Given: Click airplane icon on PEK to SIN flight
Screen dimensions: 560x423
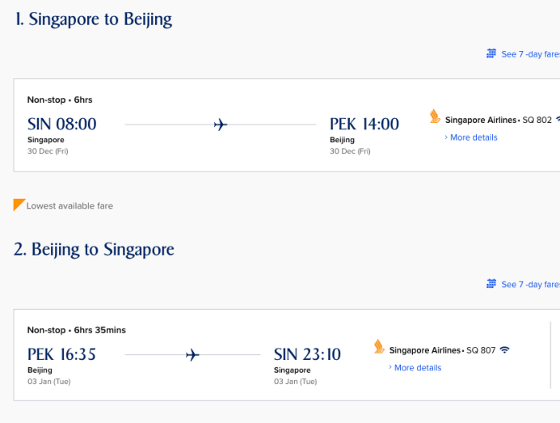Looking at the screenshot, I should coord(192,355).
